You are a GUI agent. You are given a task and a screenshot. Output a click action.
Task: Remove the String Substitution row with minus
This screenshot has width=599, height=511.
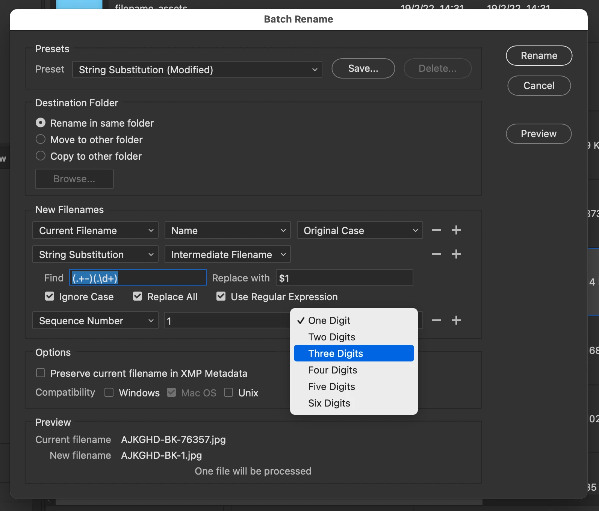click(436, 254)
